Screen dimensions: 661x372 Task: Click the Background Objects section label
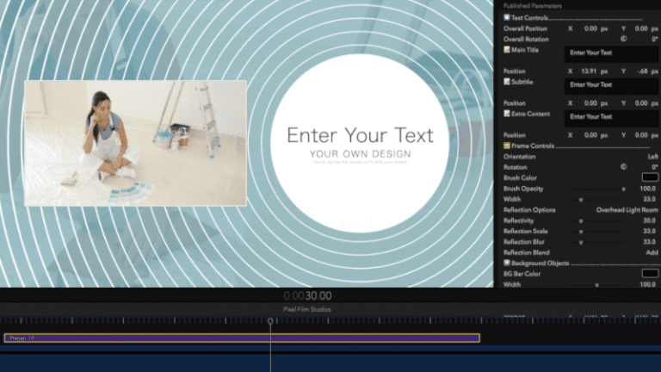540,263
